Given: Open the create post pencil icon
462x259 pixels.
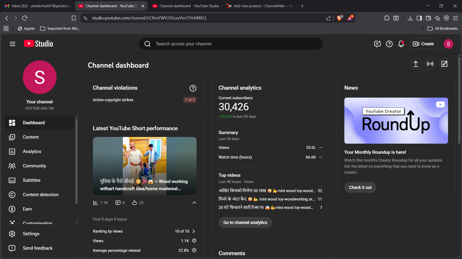Looking at the screenshot, I should click(444, 64).
